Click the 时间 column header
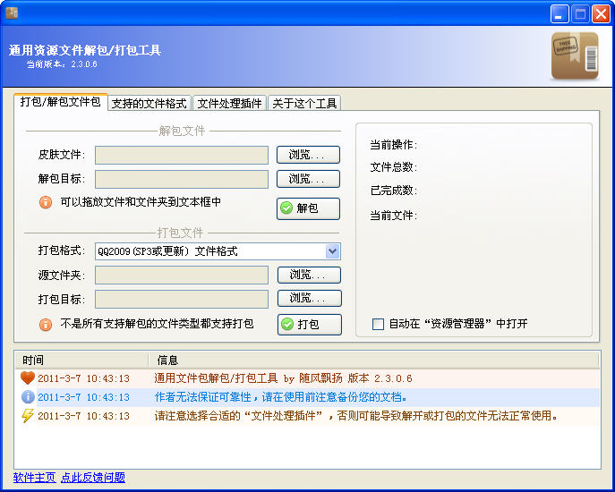The width and height of the screenshot is (615, 492). point(81,360)
